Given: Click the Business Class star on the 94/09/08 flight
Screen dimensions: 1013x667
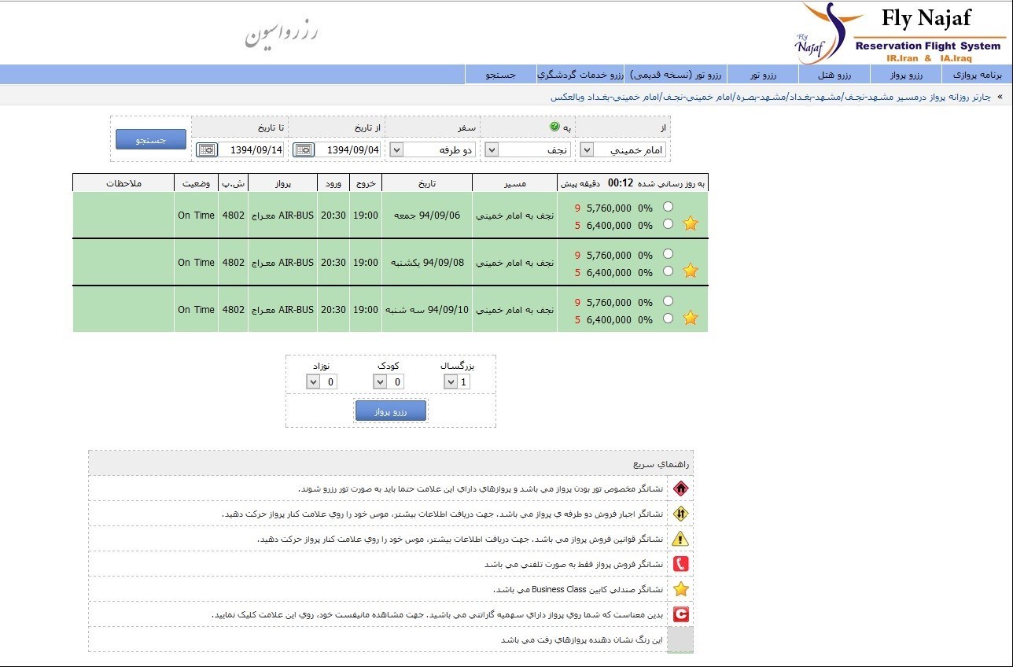Looking at the screenshot, I should (x=691, y=271).
